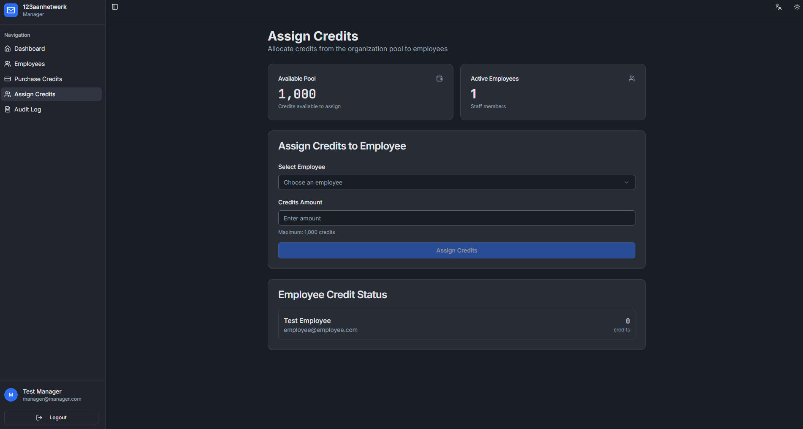Click the Purchase Credits card icon
Viewport: 803px width, 429px height.
[8, 79]
